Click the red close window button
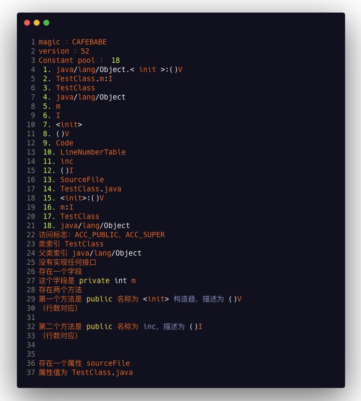The width and height of the screenshot is (361, 401). (27, 23)
